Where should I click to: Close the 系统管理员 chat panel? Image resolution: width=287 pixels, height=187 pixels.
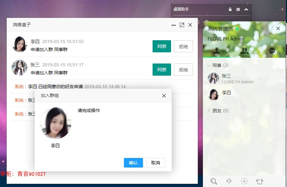278,28
